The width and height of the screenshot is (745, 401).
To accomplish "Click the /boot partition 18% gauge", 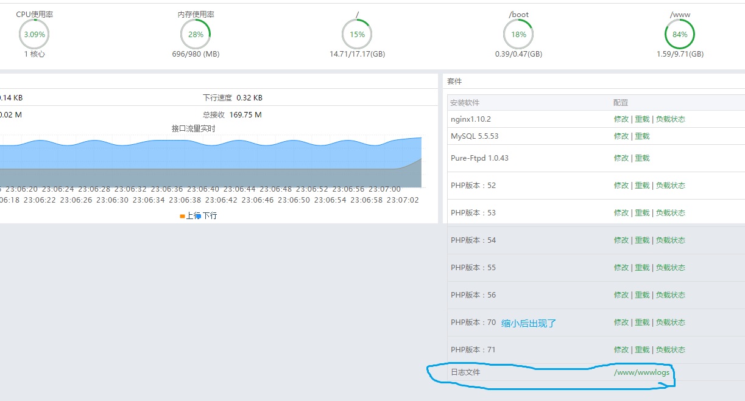I will point(518,34).
